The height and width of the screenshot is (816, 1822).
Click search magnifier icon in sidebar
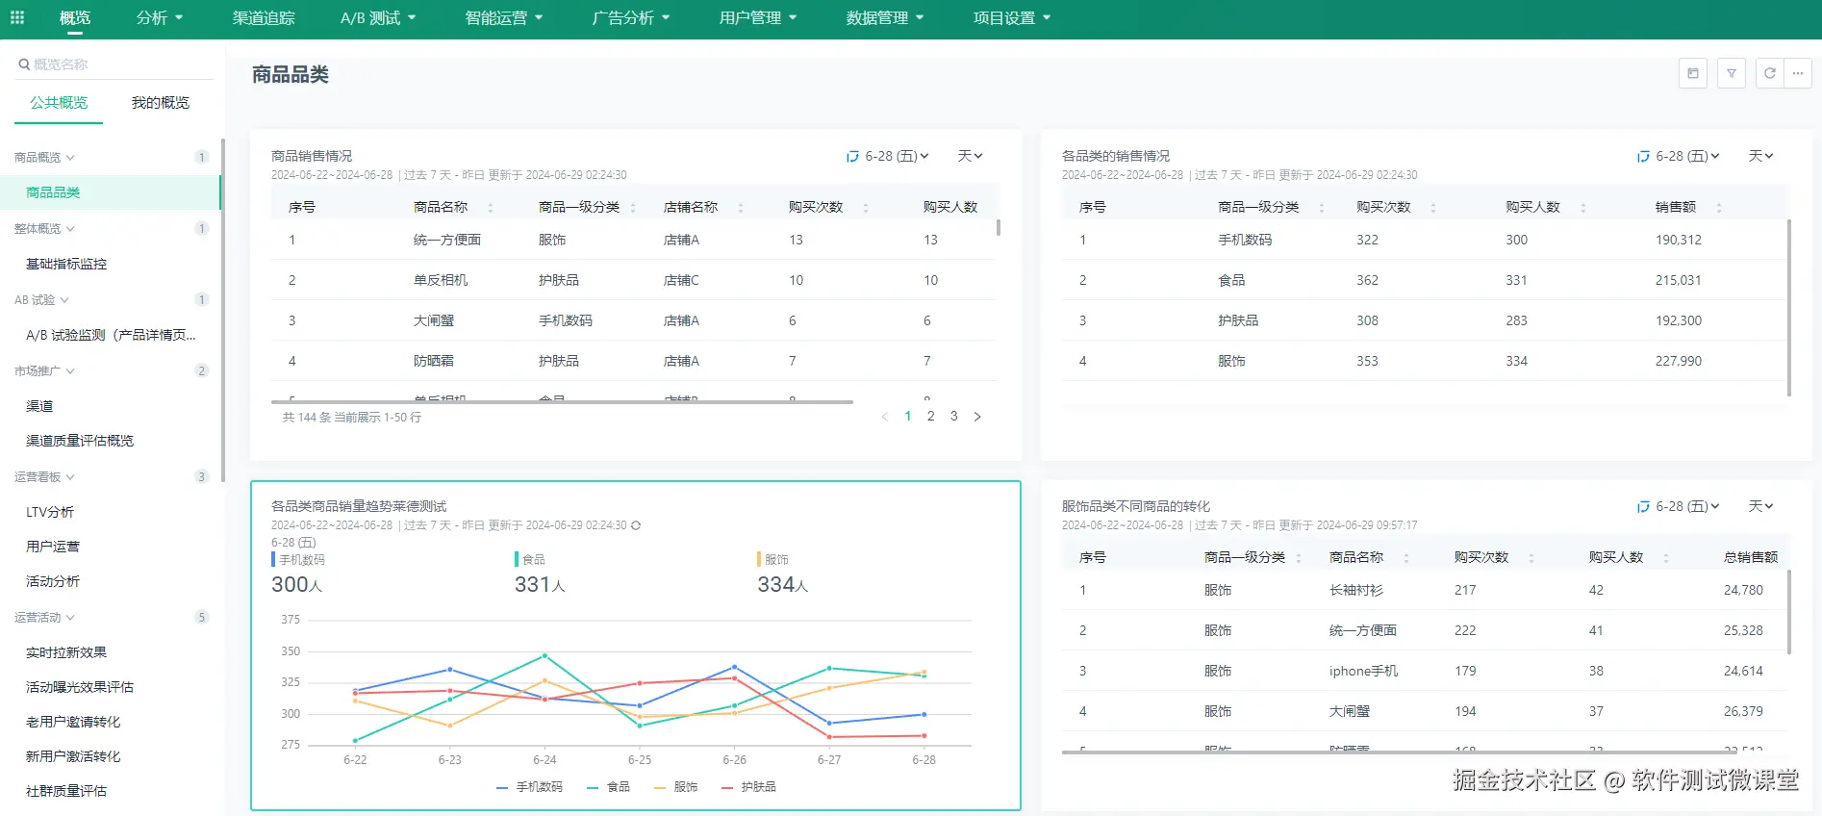point(24,64)
